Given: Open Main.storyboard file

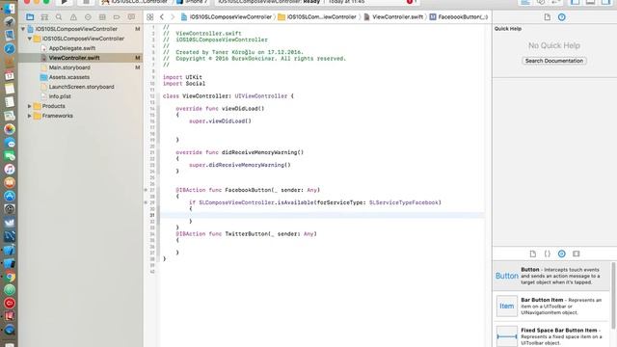Looking at the screenshot, I should [69, 67].
